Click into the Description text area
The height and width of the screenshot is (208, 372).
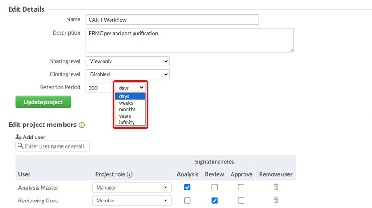190,40
